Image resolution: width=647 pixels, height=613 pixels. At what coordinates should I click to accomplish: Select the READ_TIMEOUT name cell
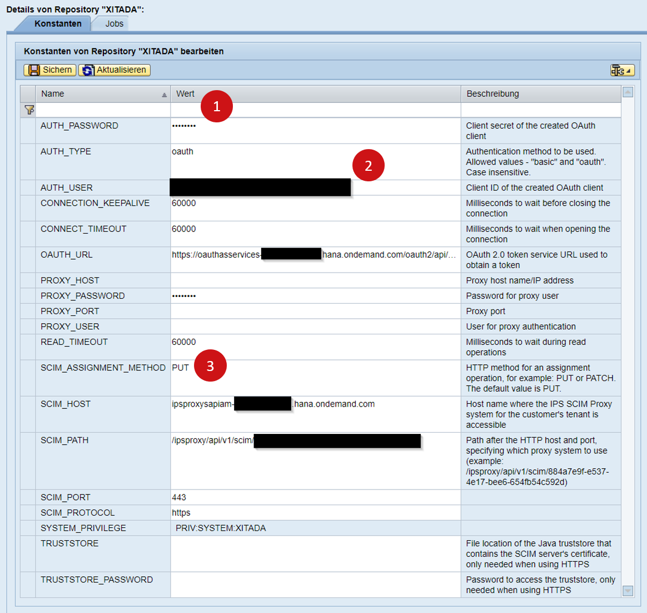coord(103,347)
